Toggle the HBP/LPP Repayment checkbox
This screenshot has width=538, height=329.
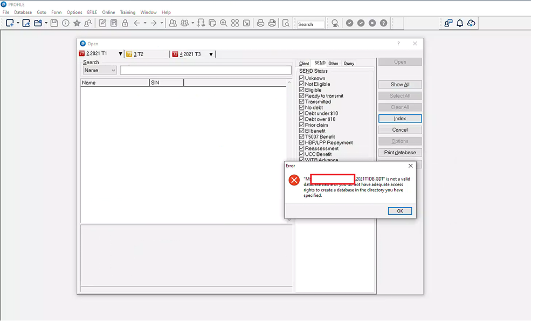(x=301, y=142)
